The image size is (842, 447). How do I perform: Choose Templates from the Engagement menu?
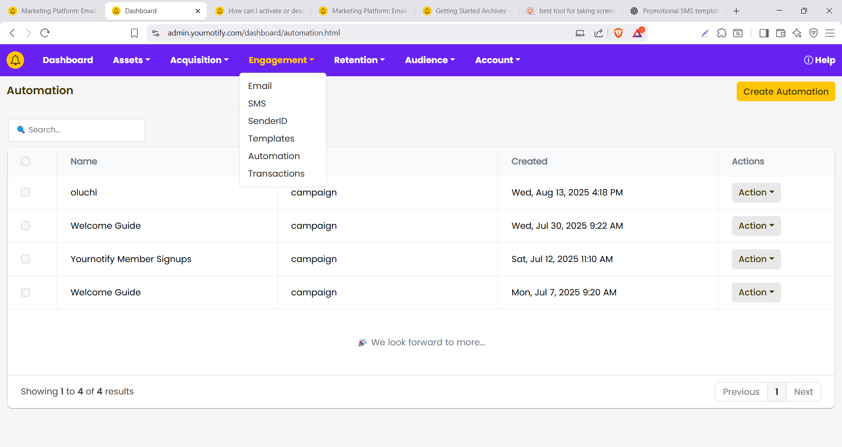(x=271, y=138)
